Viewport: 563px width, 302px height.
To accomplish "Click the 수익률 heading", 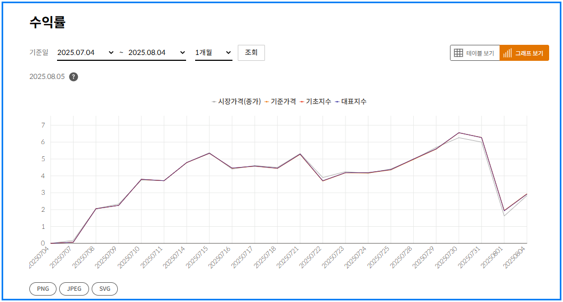I will pyautogui.click(x=47, y=22).
